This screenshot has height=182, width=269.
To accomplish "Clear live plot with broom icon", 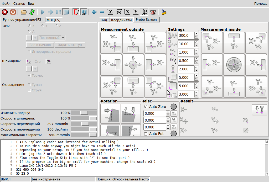I will tap(164, 12).
